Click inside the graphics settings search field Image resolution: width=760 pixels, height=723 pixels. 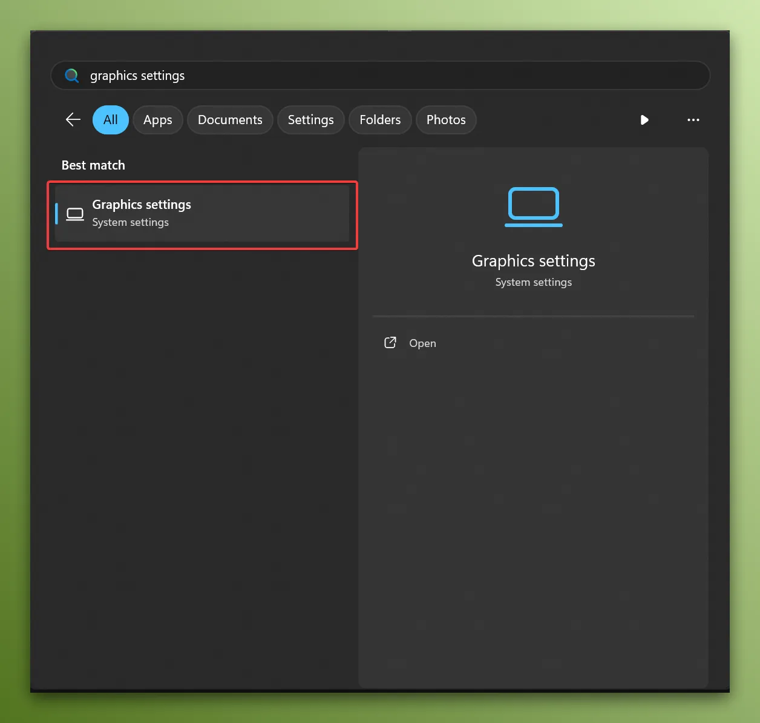coord(380,75)
